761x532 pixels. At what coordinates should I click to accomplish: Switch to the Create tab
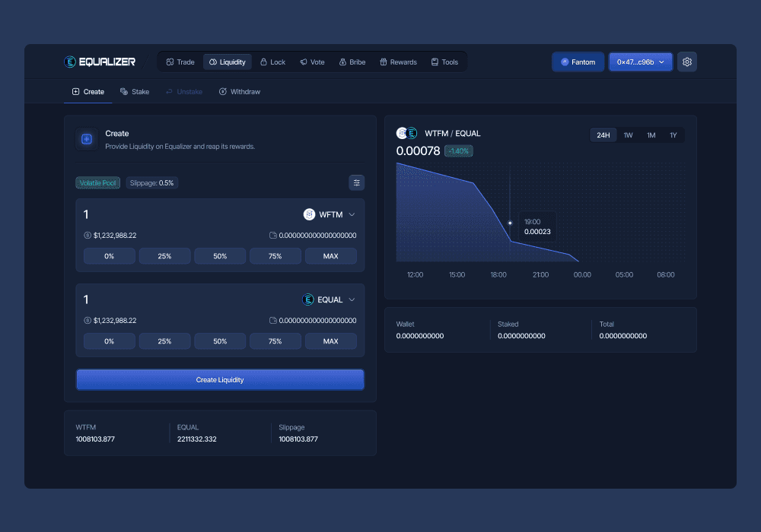point(88,91)
